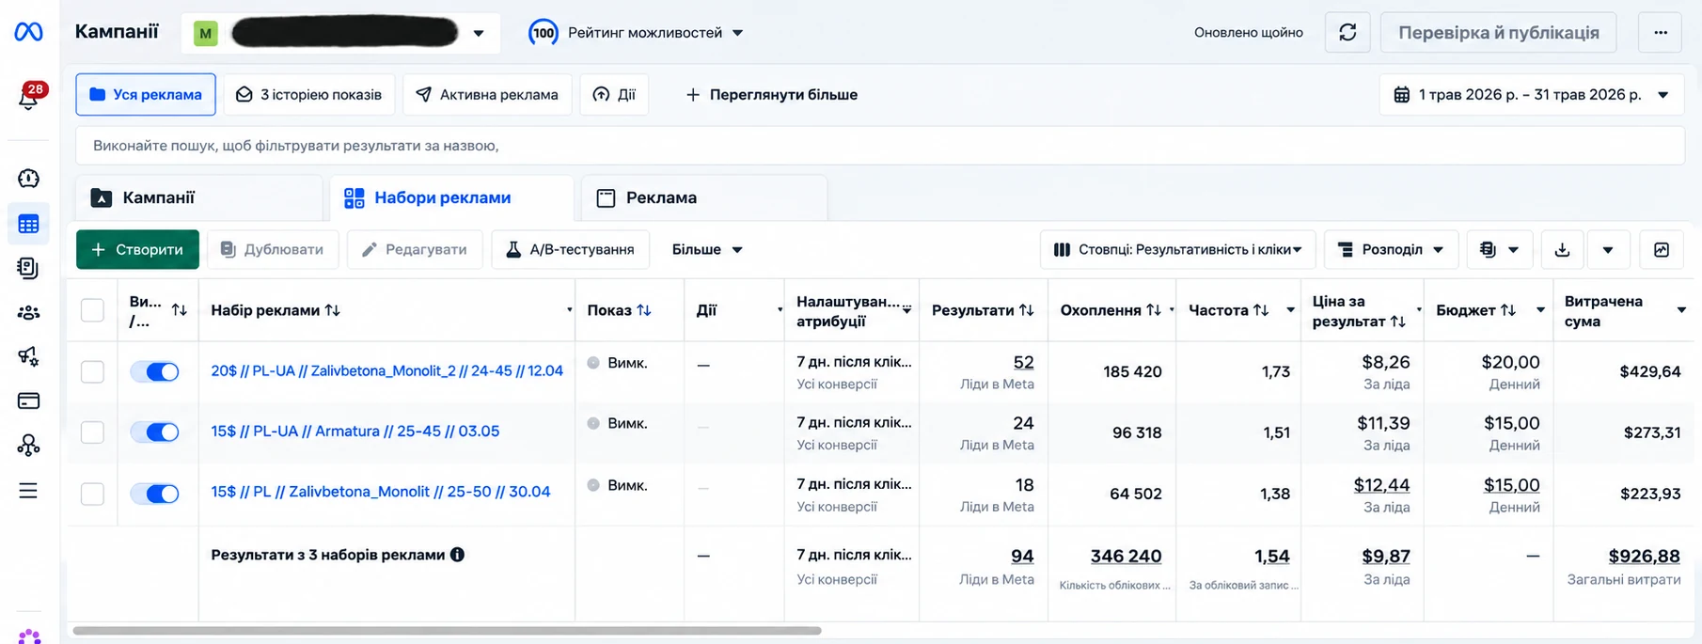The width and height of the screenshot is (1702, 644).
Task: Open the charts icon at toolbar end
Action: coord(1662,249)
